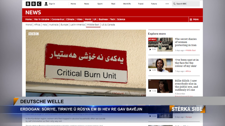The image size is (225, 126).
Task: Open Billie Eilish public eye headline
Action: click(186, 85)
